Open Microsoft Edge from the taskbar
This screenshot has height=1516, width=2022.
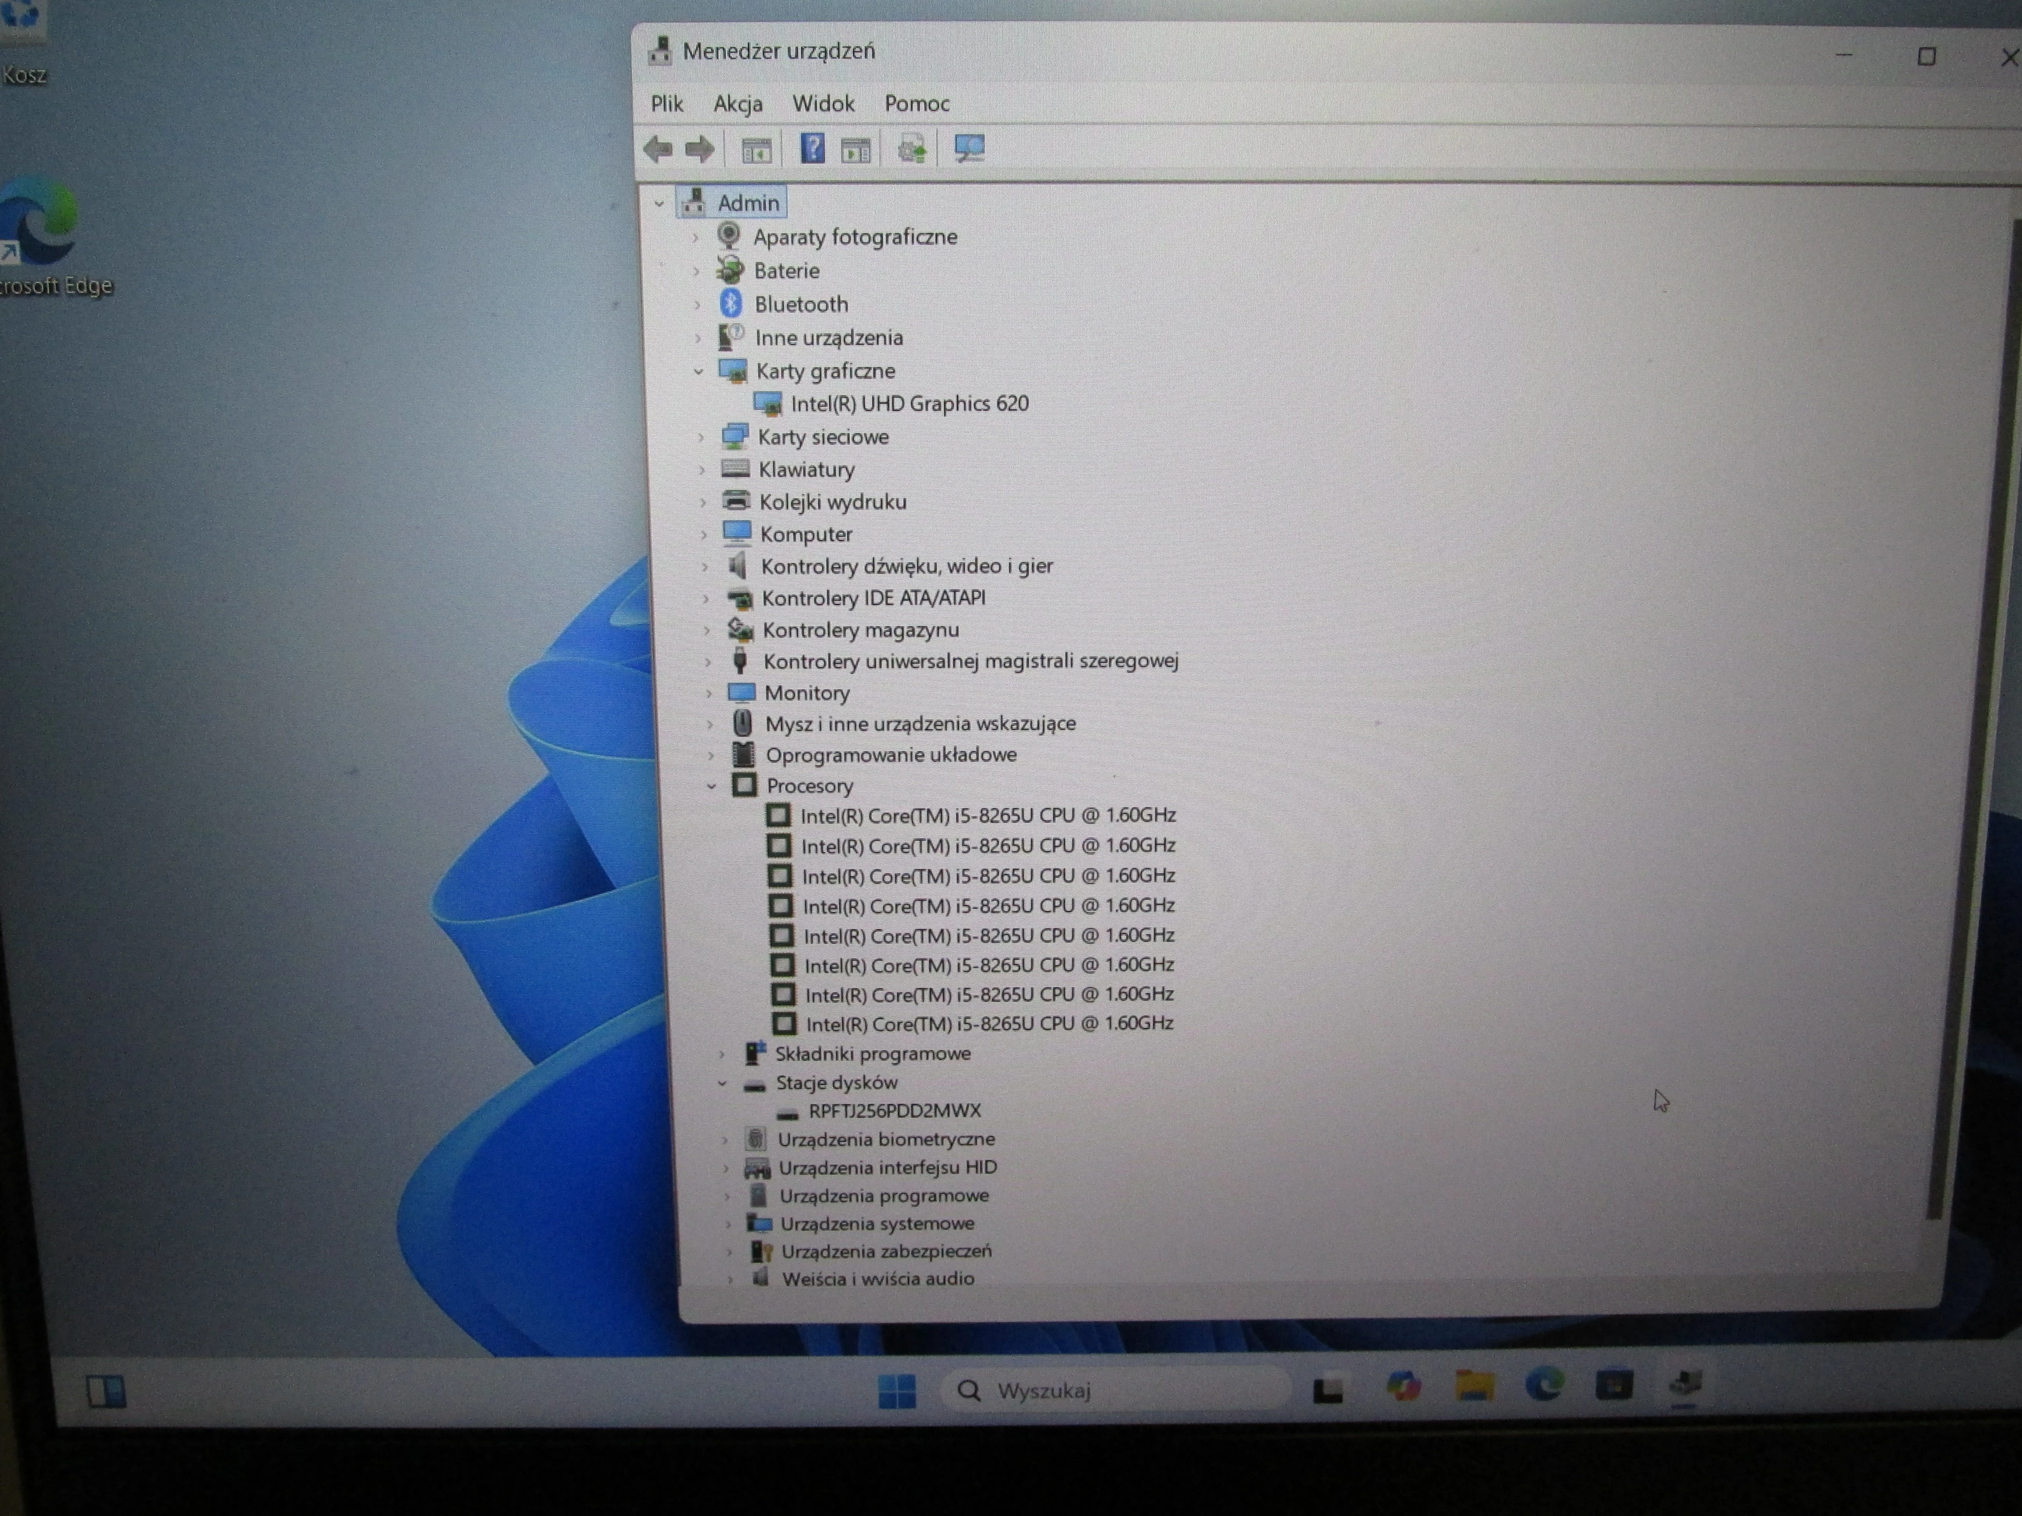pyautogui.click(x=1543, y=1389)
